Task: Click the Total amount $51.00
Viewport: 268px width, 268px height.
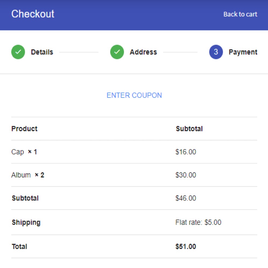Action: pyautogui.click(x=186, y=247)
